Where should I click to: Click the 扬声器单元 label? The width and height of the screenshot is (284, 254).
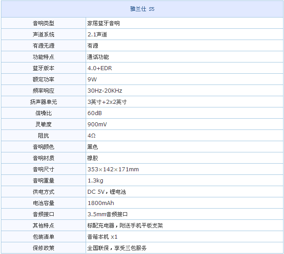[43, 102]
